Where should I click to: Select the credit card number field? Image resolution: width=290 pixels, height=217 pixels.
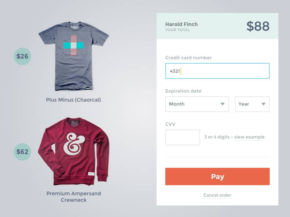tap(217, 71)
